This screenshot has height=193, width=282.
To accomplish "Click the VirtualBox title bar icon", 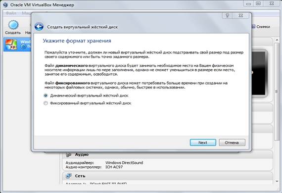I will pyautogui.click(x=5, y=4).
